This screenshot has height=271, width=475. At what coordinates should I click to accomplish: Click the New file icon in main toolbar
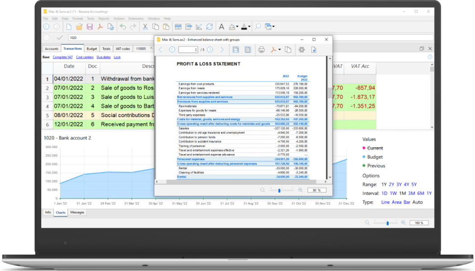tap(69, 27)
